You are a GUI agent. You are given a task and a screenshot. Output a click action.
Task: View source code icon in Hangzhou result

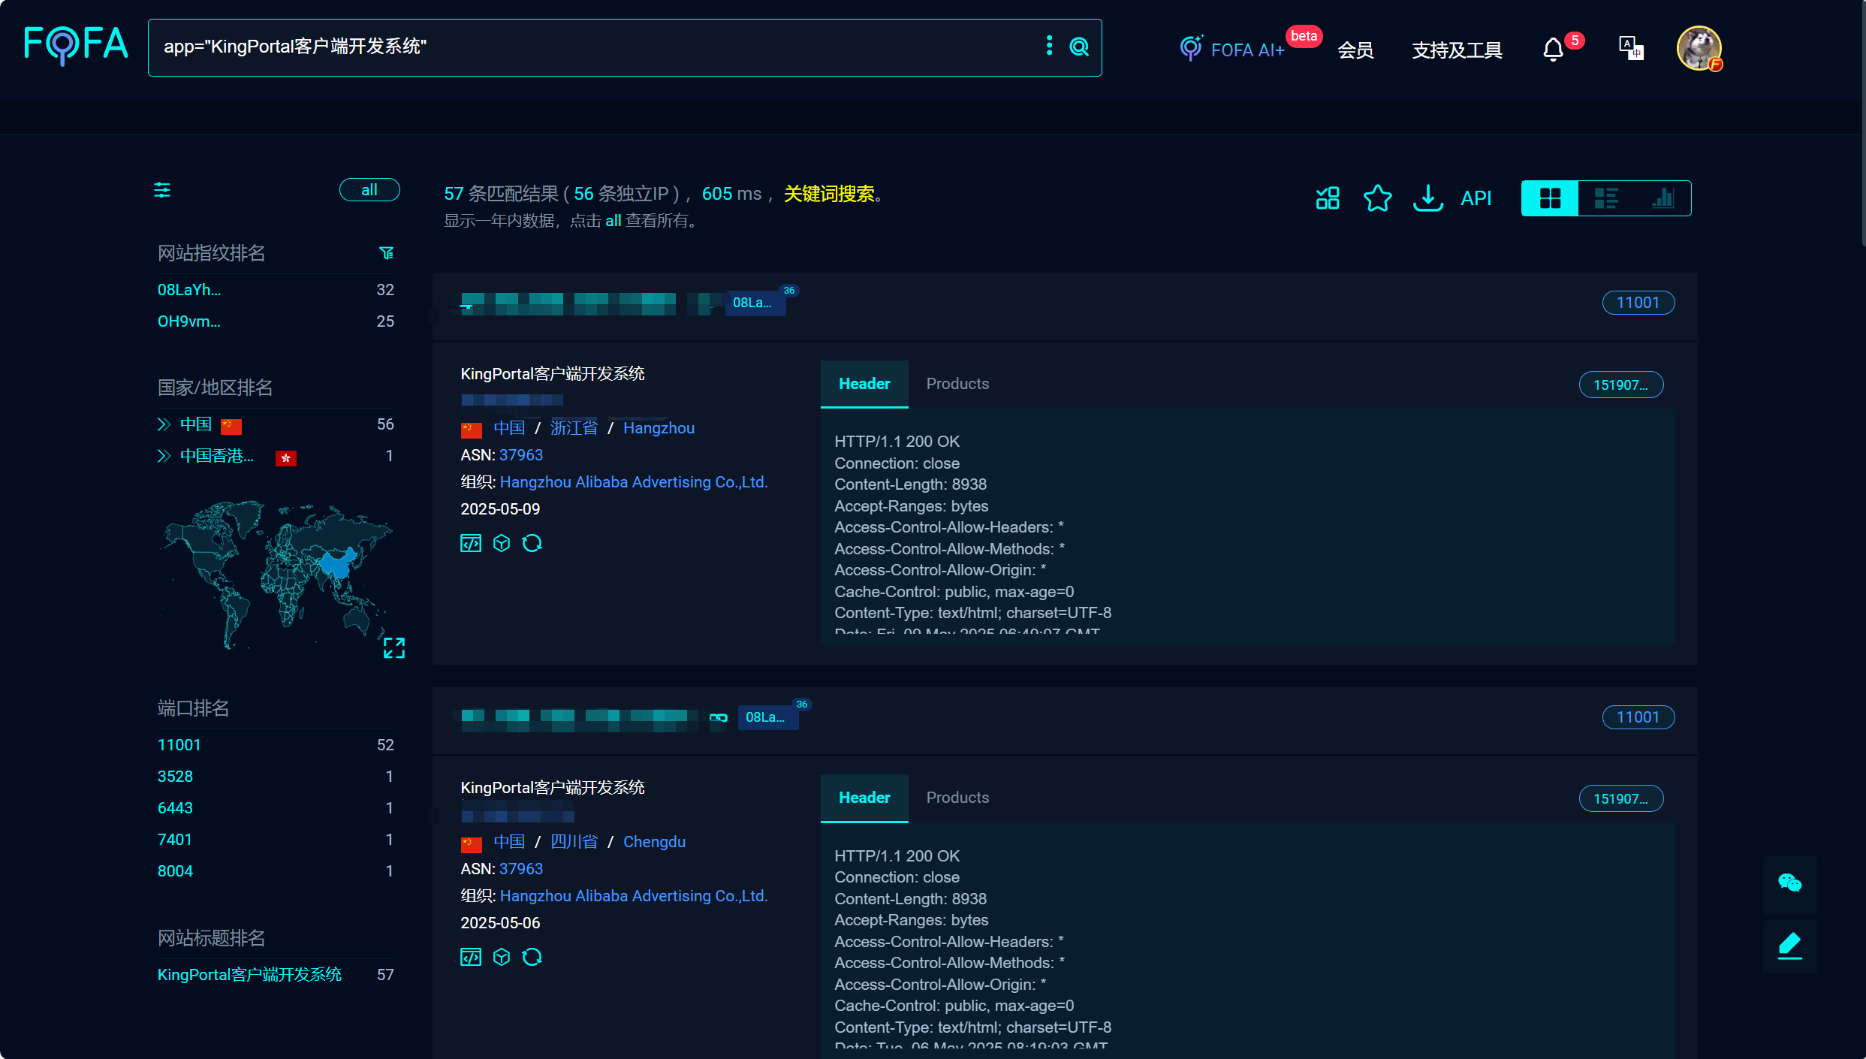(x=471, y=543)
